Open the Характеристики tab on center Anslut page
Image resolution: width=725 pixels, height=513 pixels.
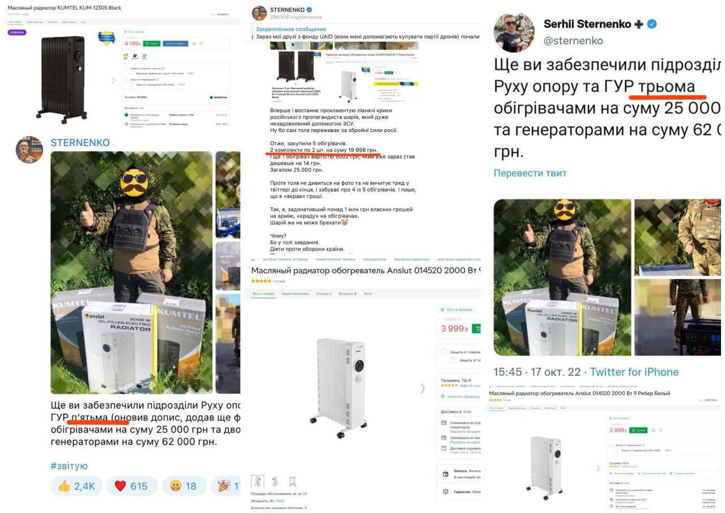pyautogui.click(x=295, y=294)
